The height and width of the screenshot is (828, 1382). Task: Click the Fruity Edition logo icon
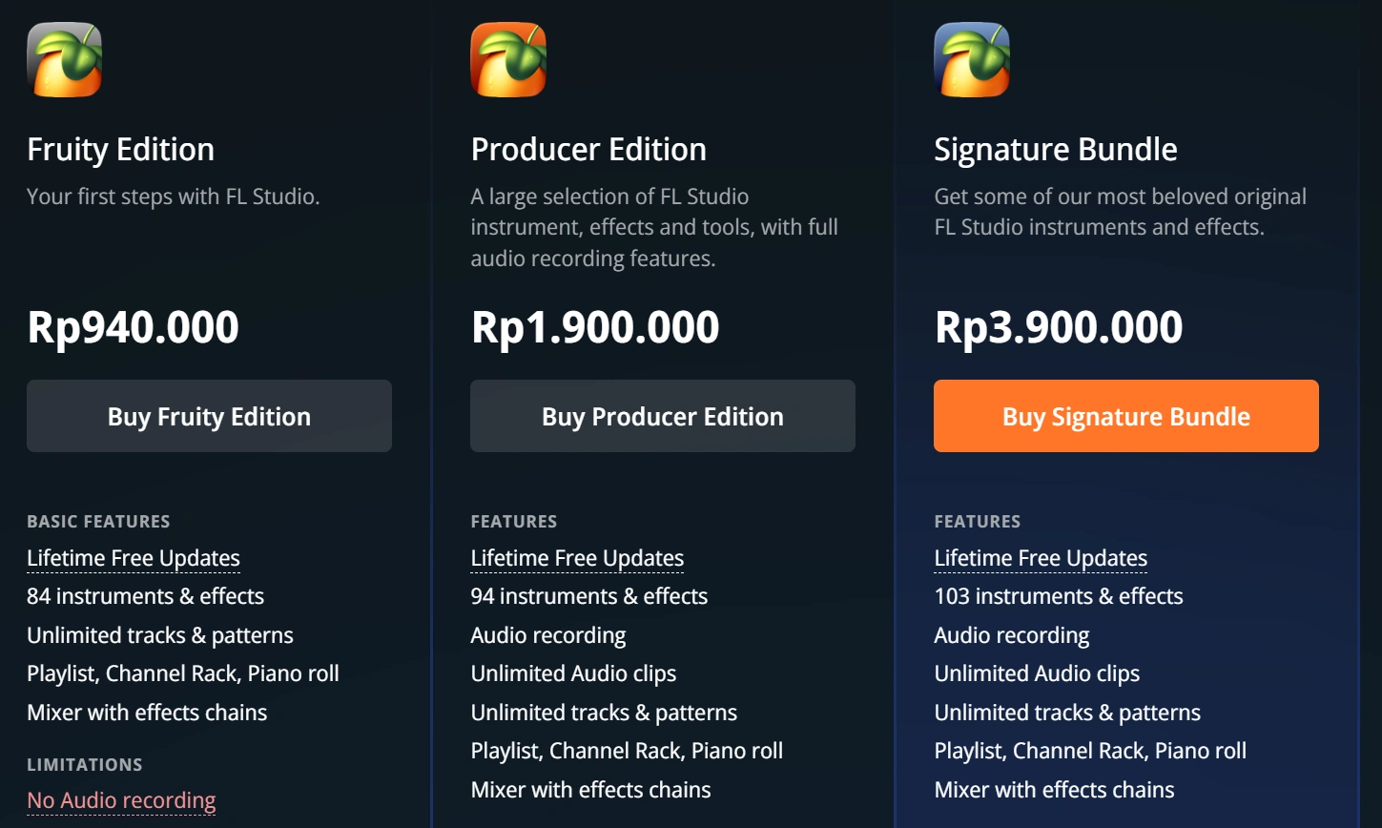[x=64, y=59]
